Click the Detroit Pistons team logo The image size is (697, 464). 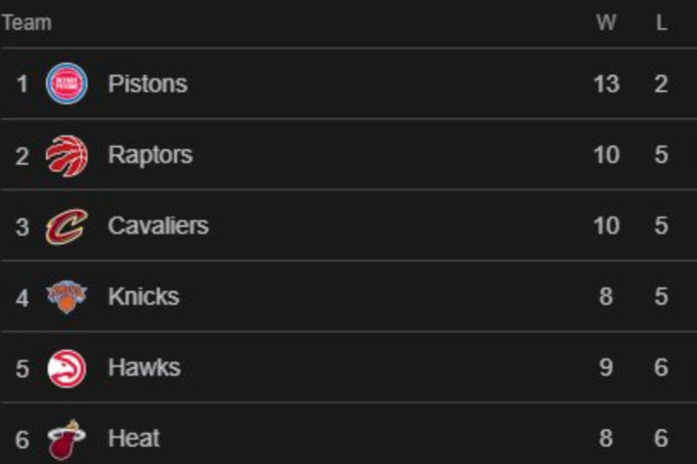tap(67, 83)
